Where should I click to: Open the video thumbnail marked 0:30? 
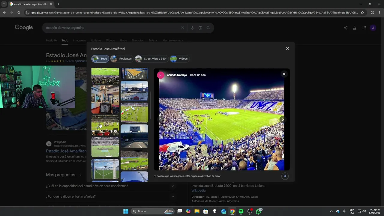(105, 125)
